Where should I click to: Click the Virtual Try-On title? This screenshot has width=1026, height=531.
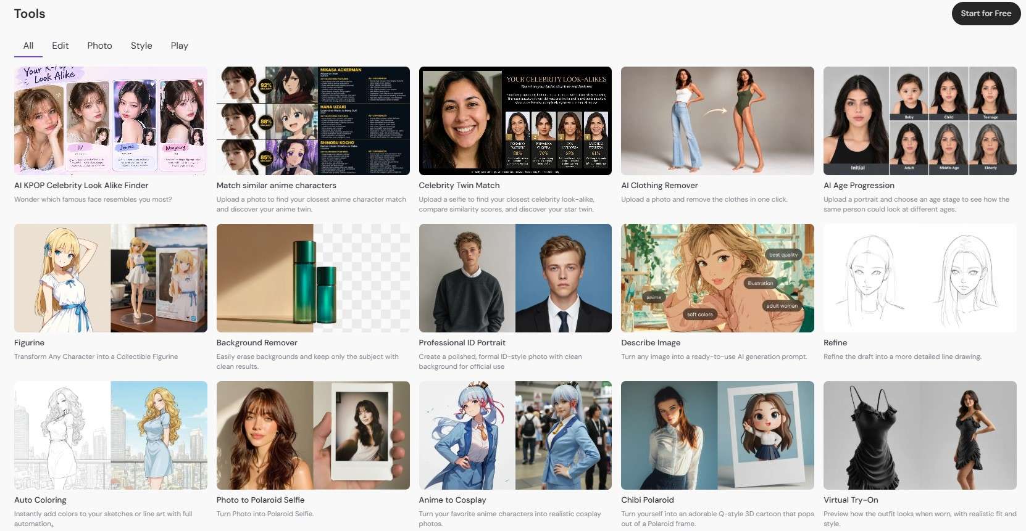851,500
